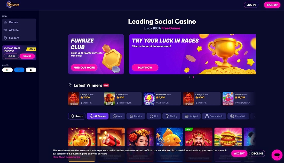Select the second banner carousel dot
The width and height of the screenshot is (284, 163).
193,77
